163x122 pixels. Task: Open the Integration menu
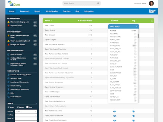click(89, 11)
